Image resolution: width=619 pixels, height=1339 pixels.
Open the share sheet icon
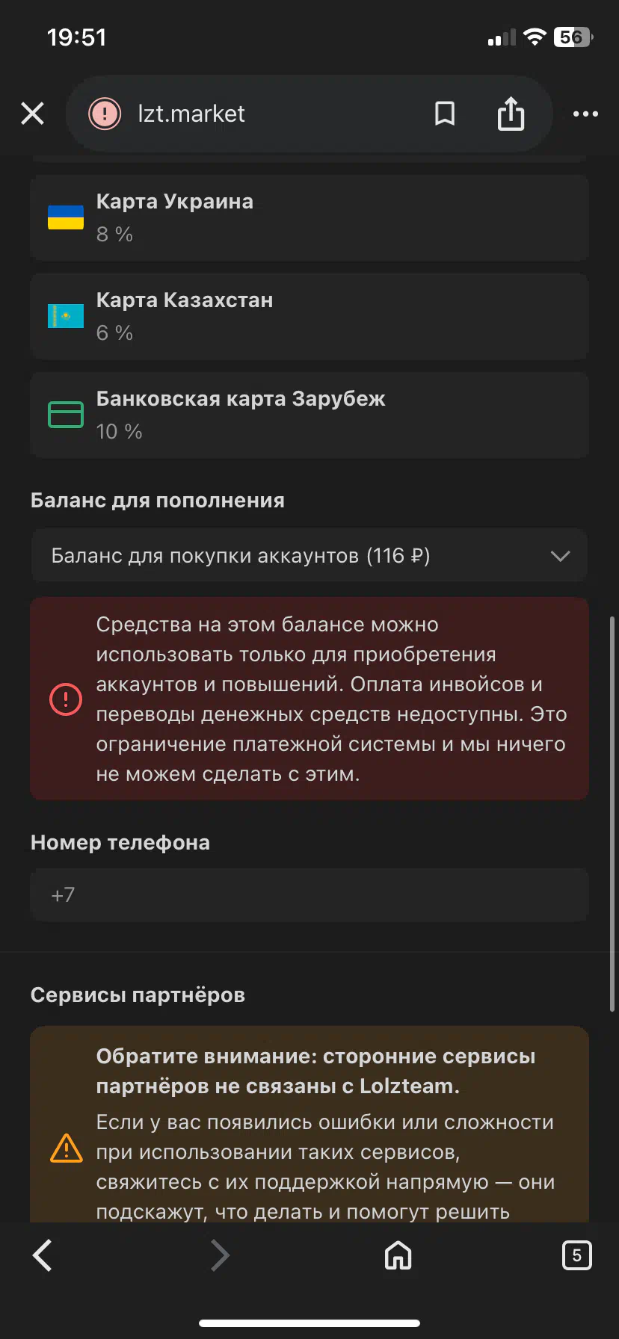pyautogui.click(x=511, y=114)
